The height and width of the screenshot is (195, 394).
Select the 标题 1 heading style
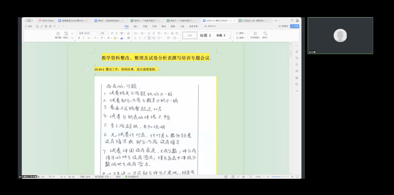tap(205, 36)
